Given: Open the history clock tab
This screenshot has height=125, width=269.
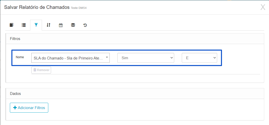Looking at the screenshot, I should pos(85,25).
